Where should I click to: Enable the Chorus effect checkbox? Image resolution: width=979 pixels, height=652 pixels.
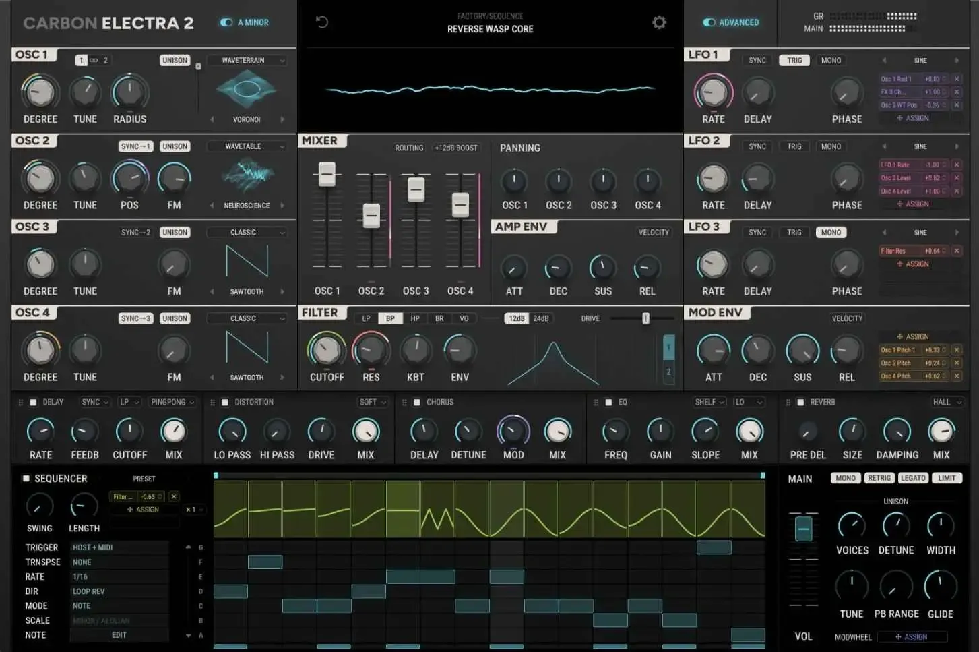[416, 403]
